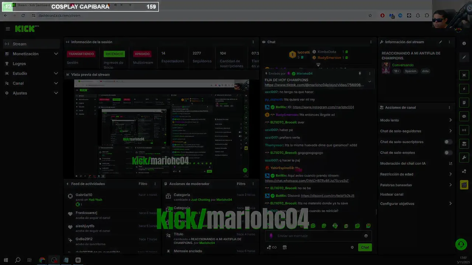
Task: Open Windows taskbar search
Action: point(18,260)
